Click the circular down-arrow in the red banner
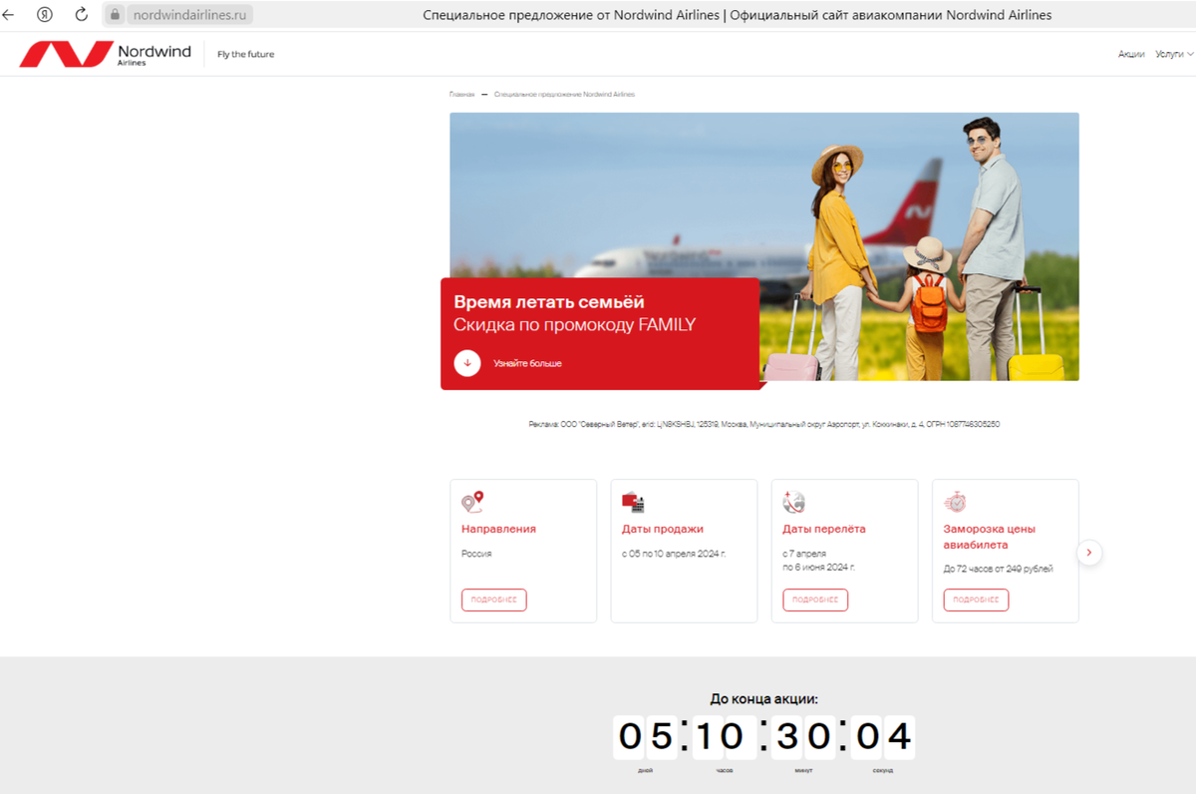The image size is (1196, 794). (x=467, y=363)
